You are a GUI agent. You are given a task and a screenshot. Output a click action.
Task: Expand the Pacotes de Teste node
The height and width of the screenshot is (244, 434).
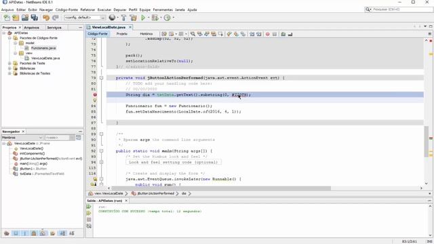coord(9,63)
